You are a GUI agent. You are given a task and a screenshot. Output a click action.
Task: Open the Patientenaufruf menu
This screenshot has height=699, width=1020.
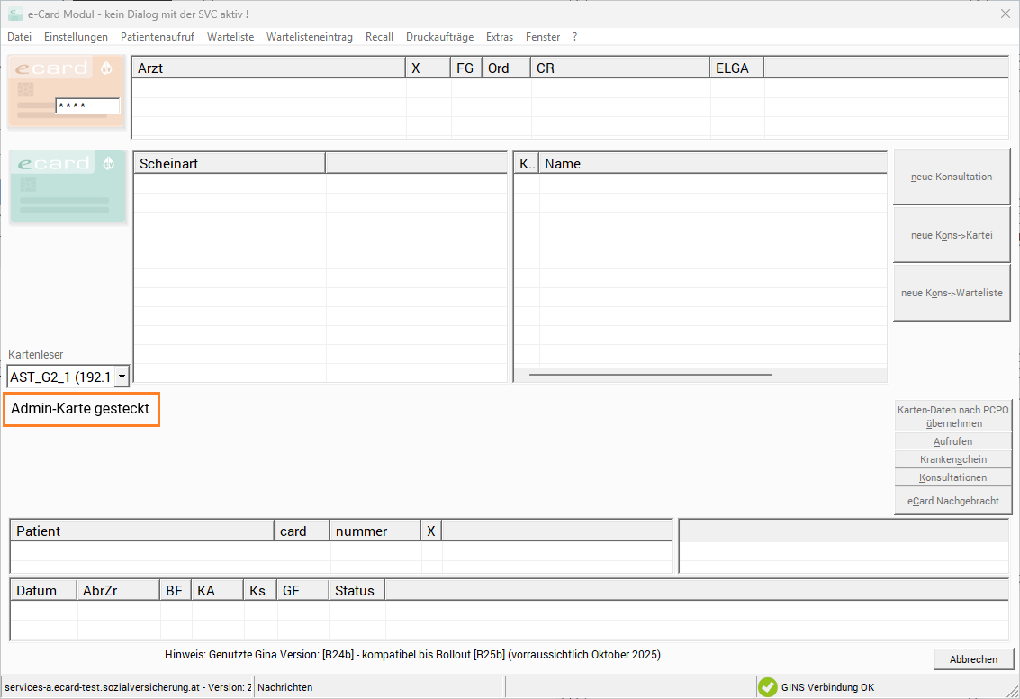click(x=157, y=37)
